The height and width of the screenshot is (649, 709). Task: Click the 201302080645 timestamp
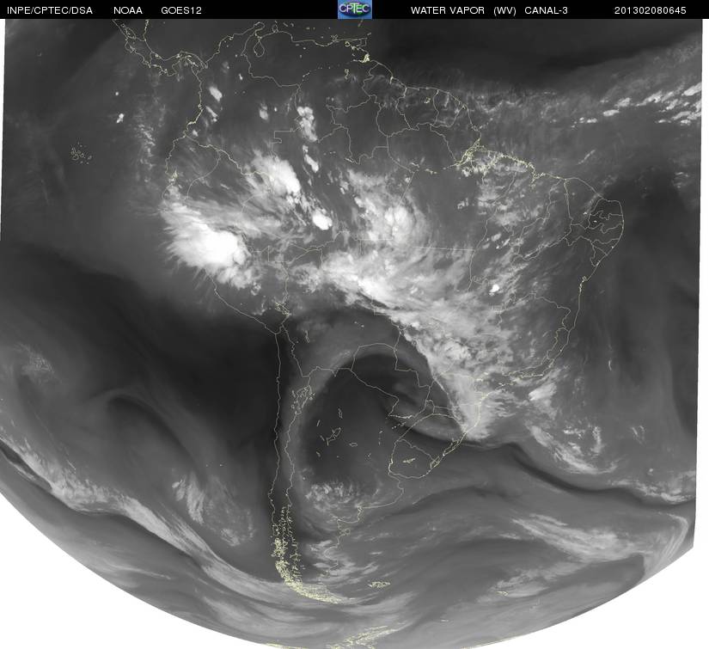tap(651, 10)
